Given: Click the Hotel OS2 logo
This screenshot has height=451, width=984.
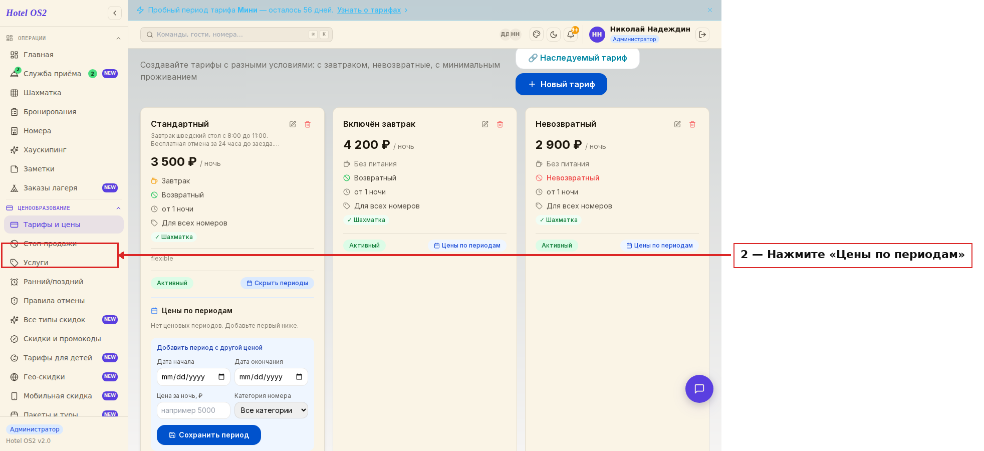Looking at the screenshot, I should pyautogui.click(x=27, y=13).
